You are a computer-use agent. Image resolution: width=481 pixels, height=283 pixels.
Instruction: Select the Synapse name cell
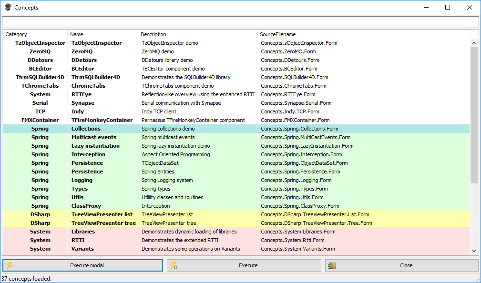pos(83,103)
